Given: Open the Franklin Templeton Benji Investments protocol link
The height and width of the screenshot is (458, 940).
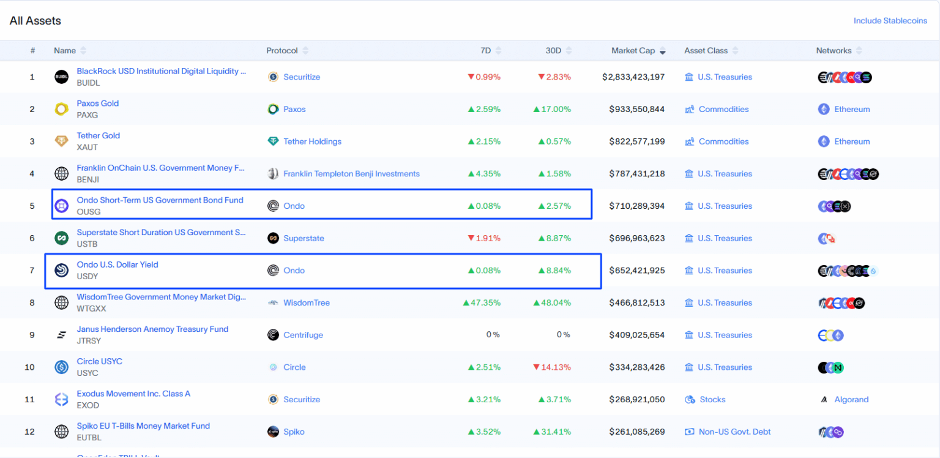Looking at the screenshot, I should pyautogui.click(x=351, y=174).
